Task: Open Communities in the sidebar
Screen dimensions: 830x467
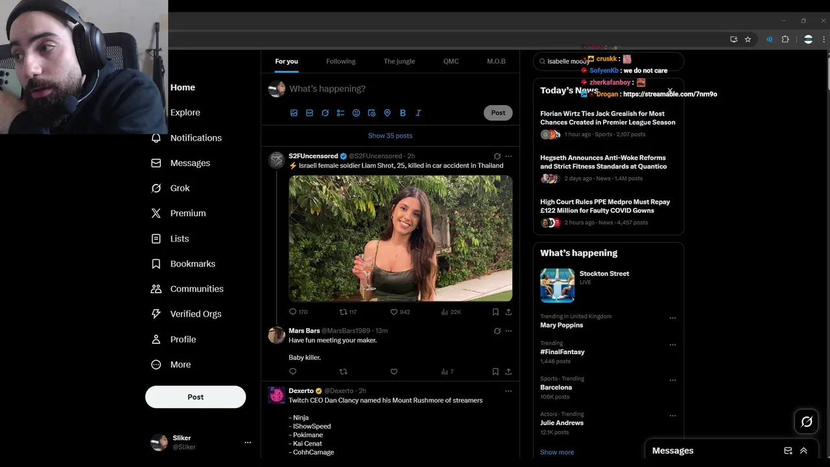Action: coord(187,289)
